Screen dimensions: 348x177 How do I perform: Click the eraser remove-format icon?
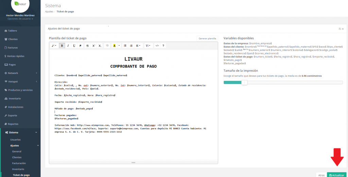click(x=80, y=46)
